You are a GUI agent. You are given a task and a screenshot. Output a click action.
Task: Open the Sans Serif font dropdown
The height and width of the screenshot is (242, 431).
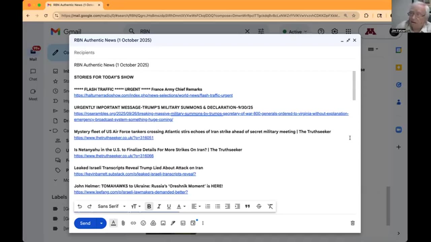coord(111,206)
